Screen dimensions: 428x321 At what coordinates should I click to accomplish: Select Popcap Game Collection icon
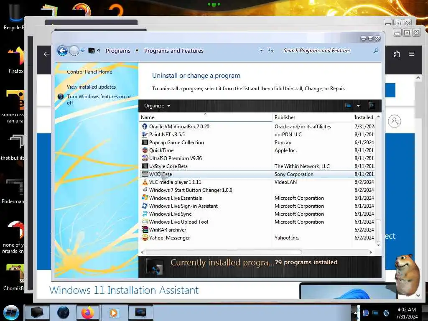145,142
